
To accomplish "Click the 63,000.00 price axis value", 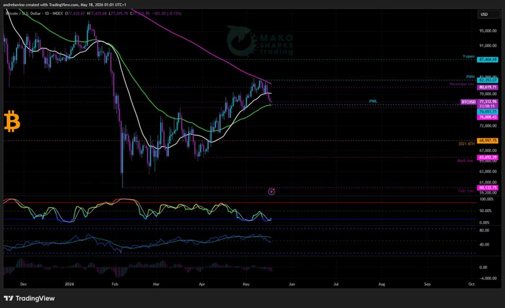I will coord(488,172).
